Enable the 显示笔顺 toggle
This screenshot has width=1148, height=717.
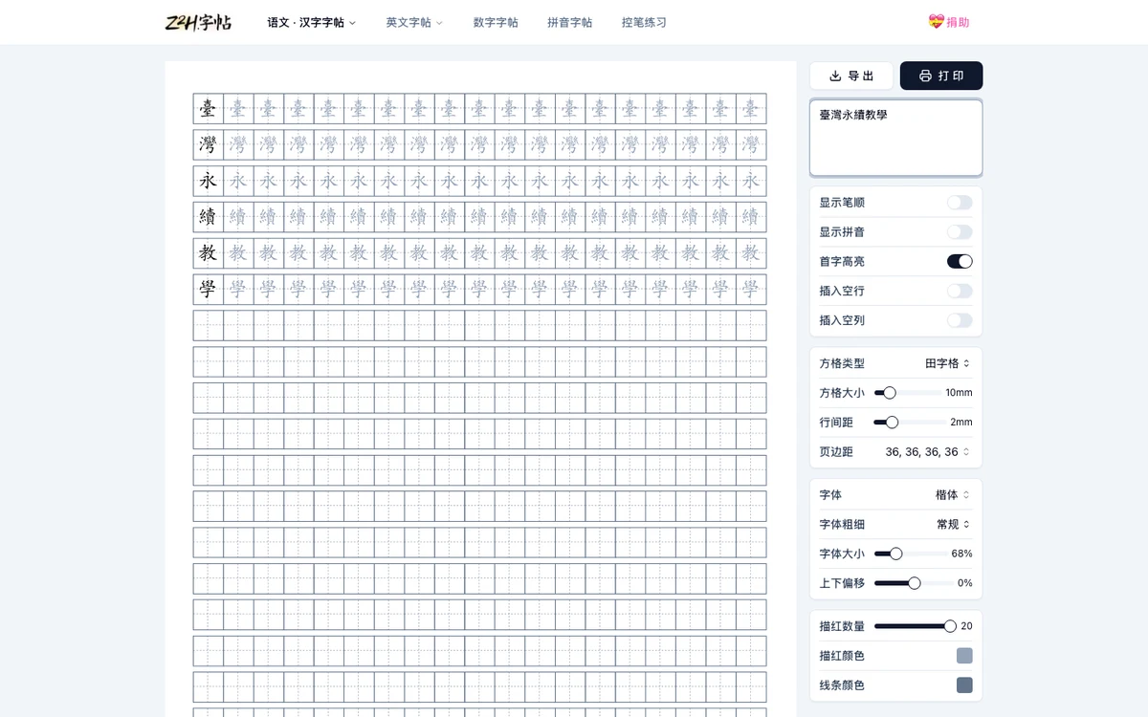click(x=960, y=203)
